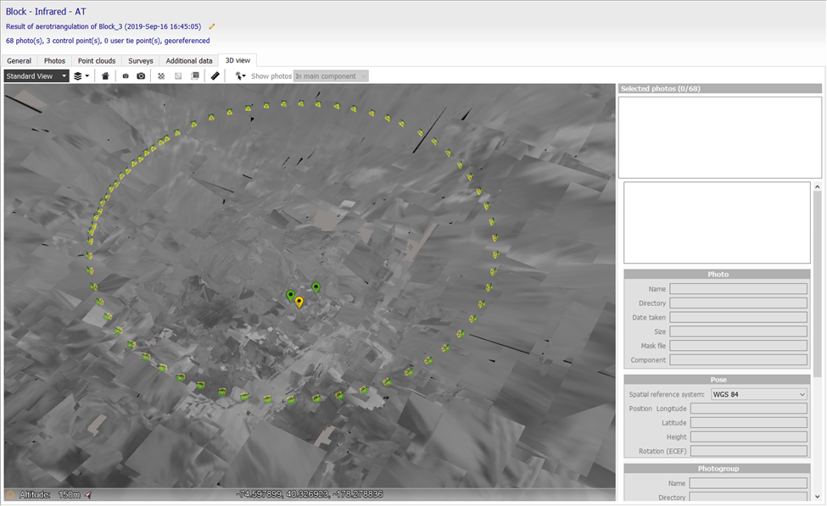
Task: Click the photo Name field
Action: tap(738, 289)
